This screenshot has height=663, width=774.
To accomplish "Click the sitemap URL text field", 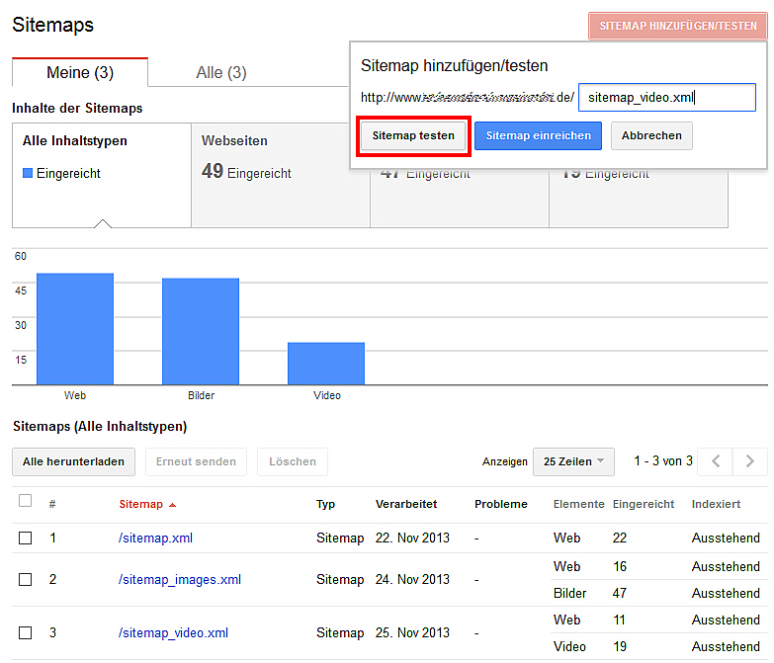I will [666, 98].
